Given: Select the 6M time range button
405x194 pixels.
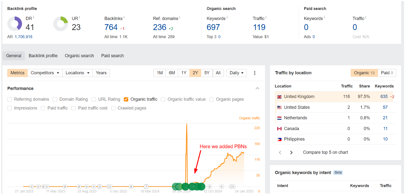Looking at the screenshot, I should (x=172, y=73).
